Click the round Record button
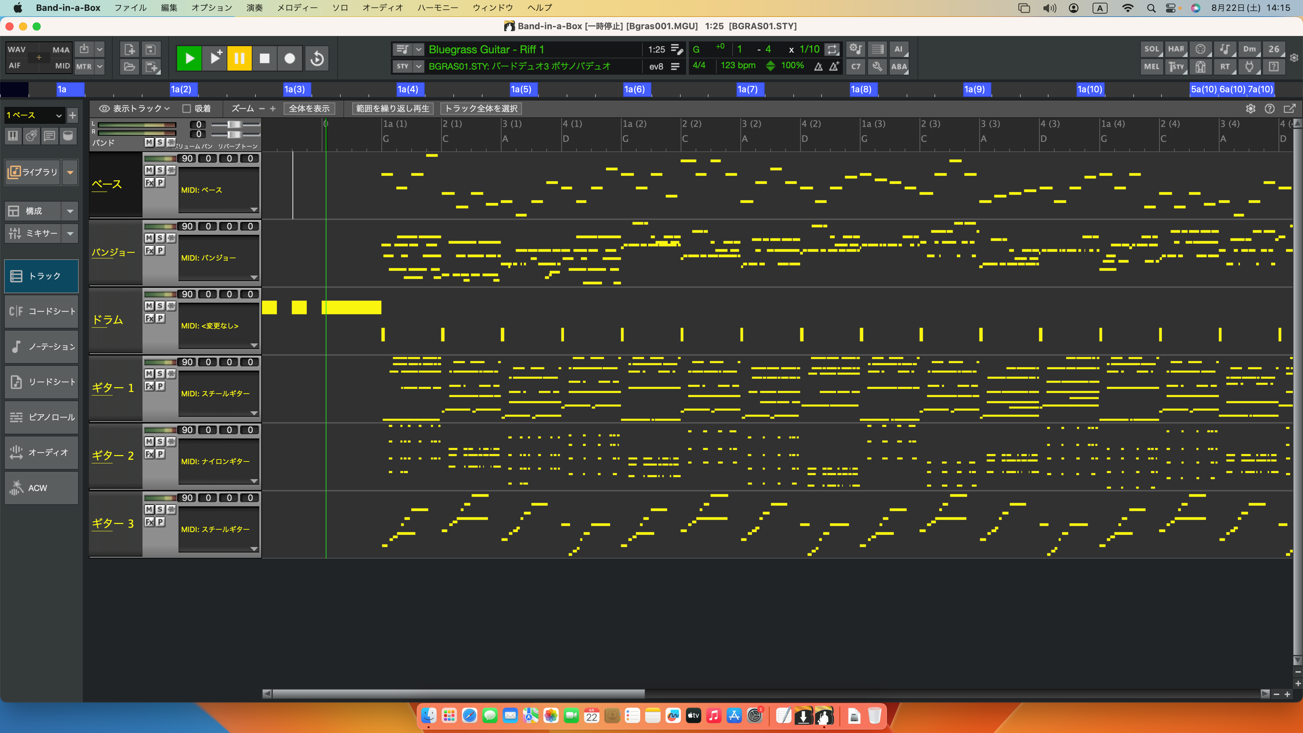The image size is (1303, 733). point(290,58)
